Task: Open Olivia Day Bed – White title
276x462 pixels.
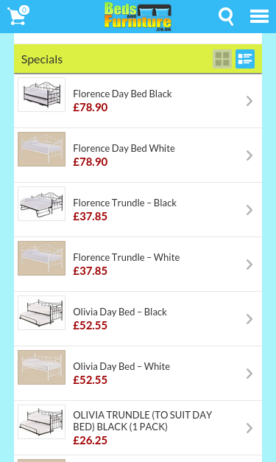Action: tap(121, 366)
